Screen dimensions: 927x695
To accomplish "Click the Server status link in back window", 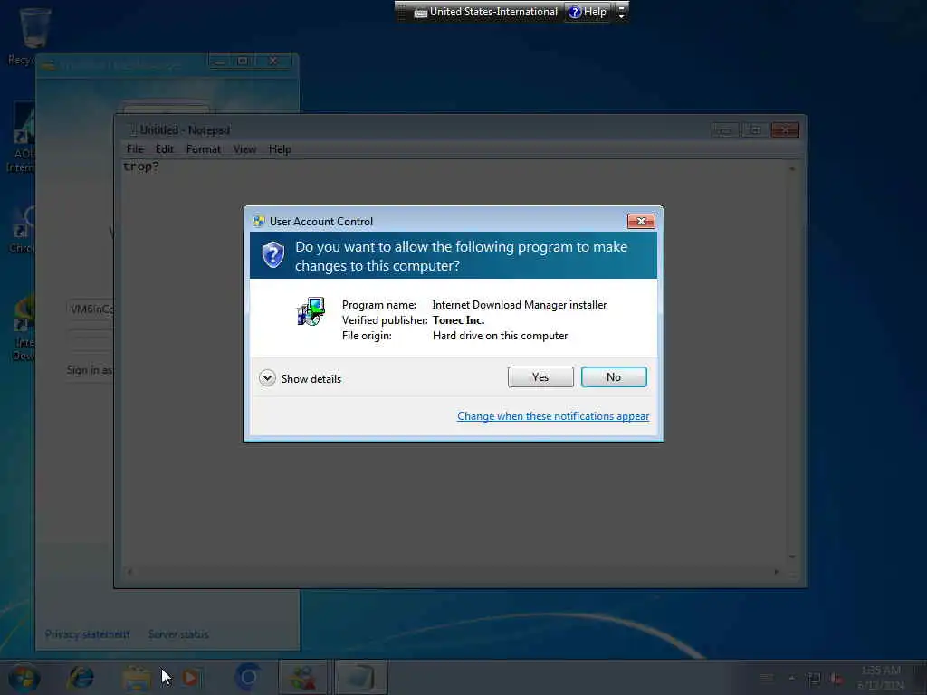I will coord(178,634).
